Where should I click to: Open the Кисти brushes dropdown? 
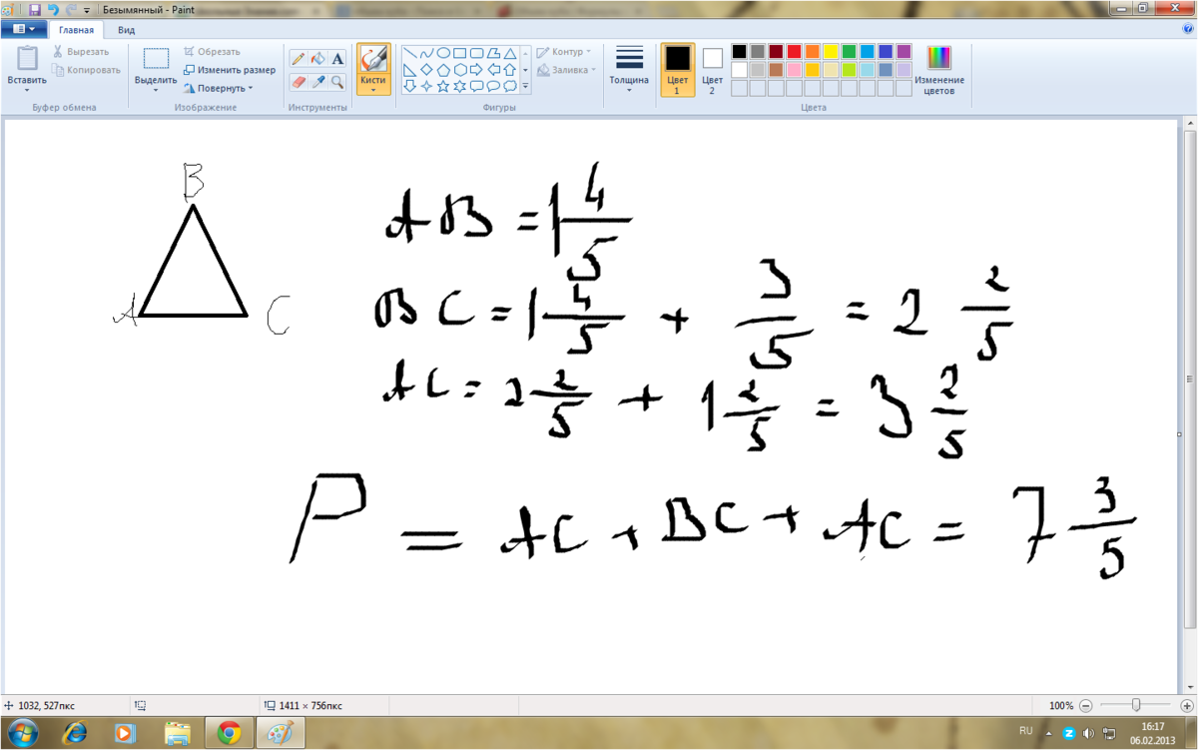(373, 89)
